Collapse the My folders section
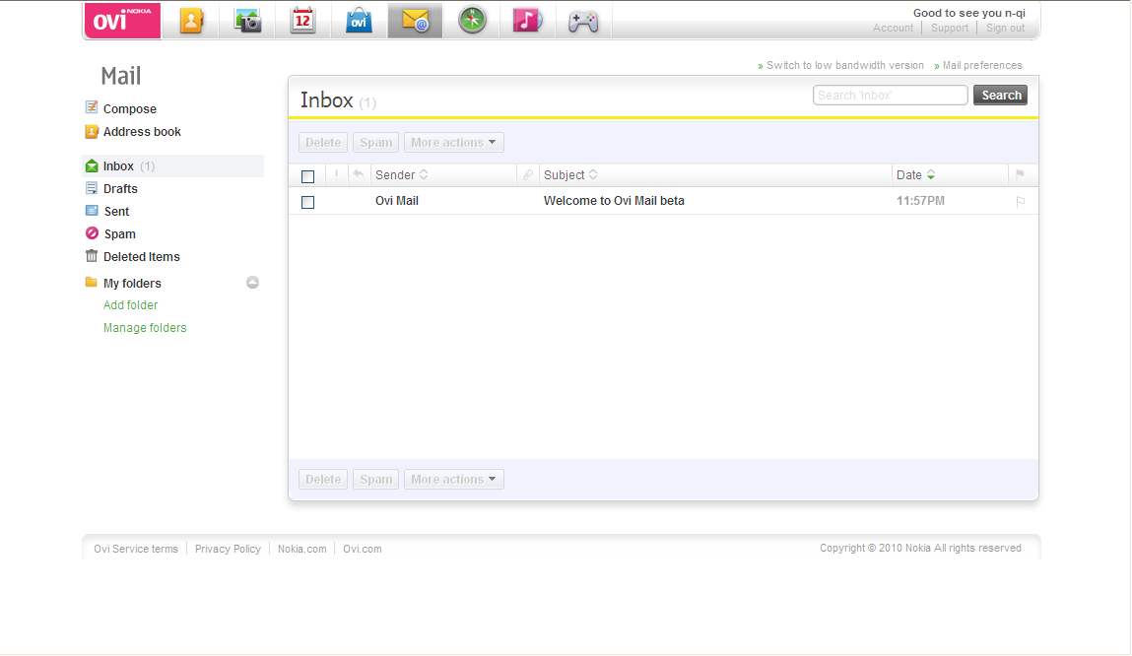The width and height of the screenshot is (1132, 656). point(252,282)
